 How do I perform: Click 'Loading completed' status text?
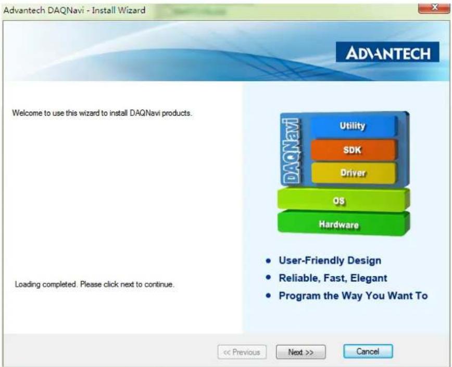[x=95, y=284]
